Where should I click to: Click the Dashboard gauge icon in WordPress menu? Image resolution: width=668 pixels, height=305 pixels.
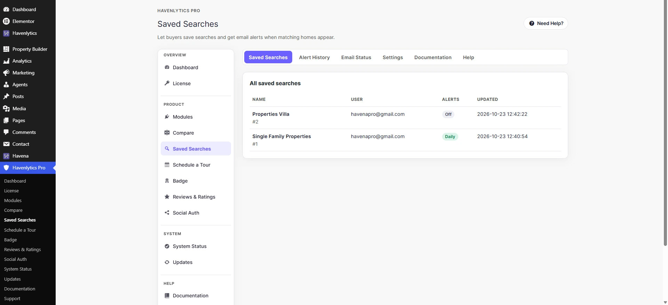pos(6,9)
